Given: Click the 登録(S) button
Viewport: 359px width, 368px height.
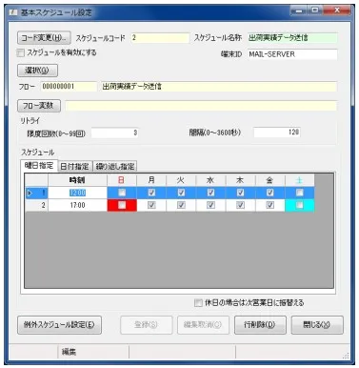Looking at the screenshot, I should click(146, 324).
